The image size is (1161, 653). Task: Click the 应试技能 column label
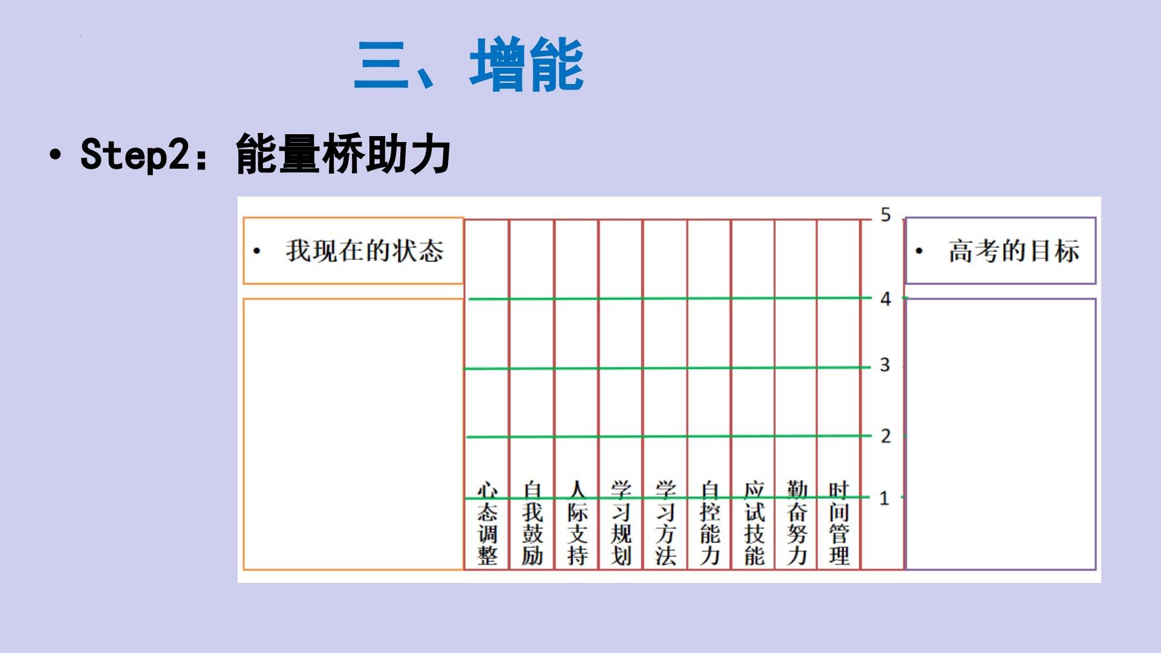[x=754, y=524]
